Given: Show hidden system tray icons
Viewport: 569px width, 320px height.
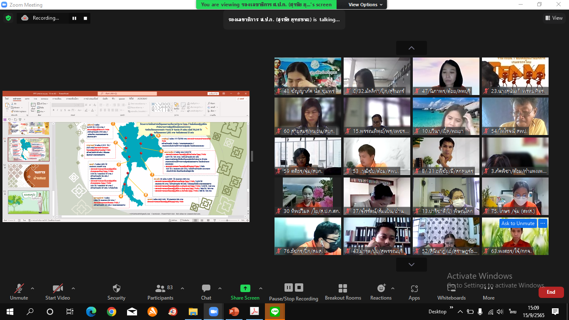Looking at the screenshot, I should [460, 311].
